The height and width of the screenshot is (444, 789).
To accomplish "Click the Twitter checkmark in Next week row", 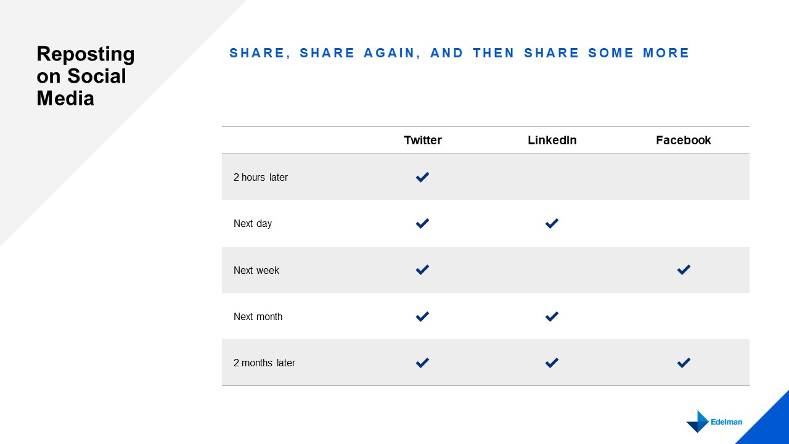I will coord(422,270).
